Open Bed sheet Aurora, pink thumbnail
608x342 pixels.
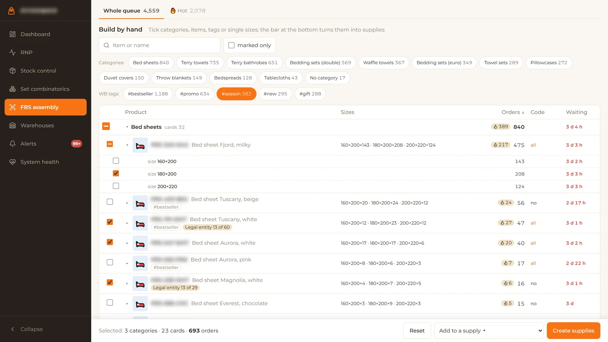point(140,263)
